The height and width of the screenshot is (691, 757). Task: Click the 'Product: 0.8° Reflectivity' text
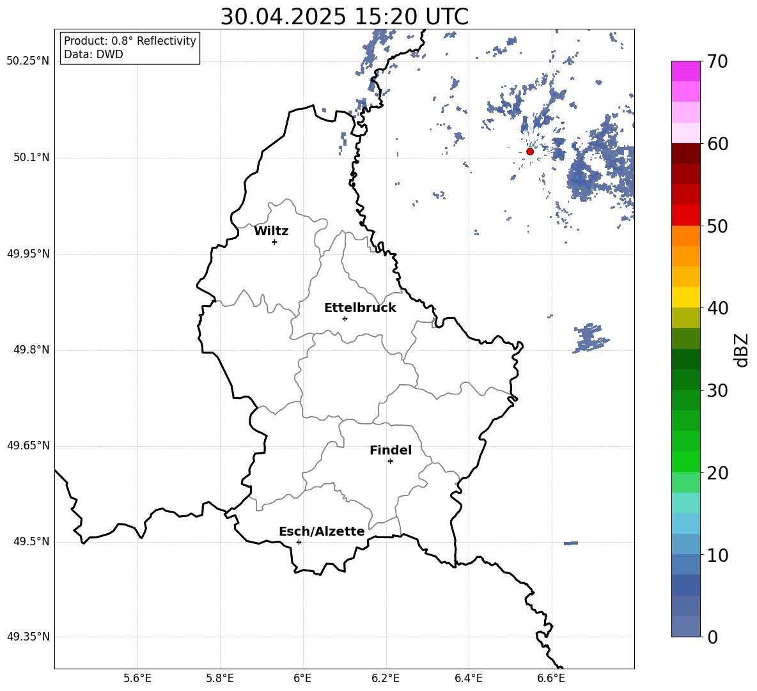tap(130, 41)
